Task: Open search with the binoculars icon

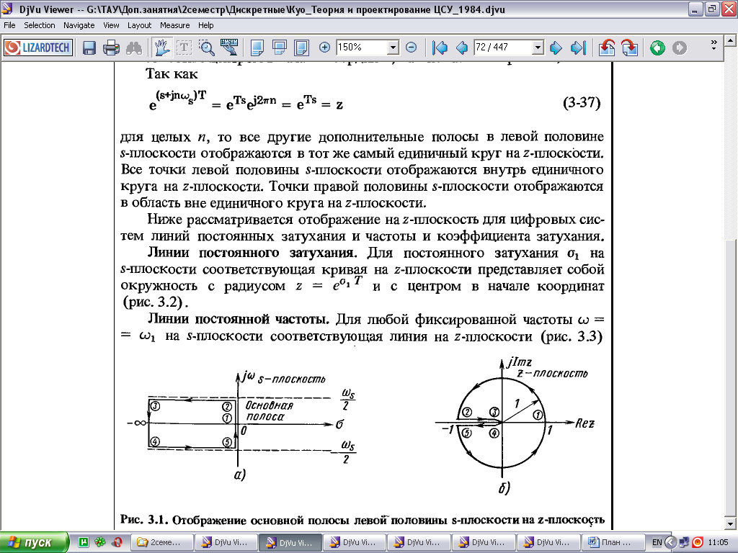Action: (134, 48)
